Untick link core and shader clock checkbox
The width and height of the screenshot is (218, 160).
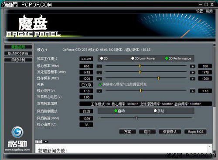point(100,84)
